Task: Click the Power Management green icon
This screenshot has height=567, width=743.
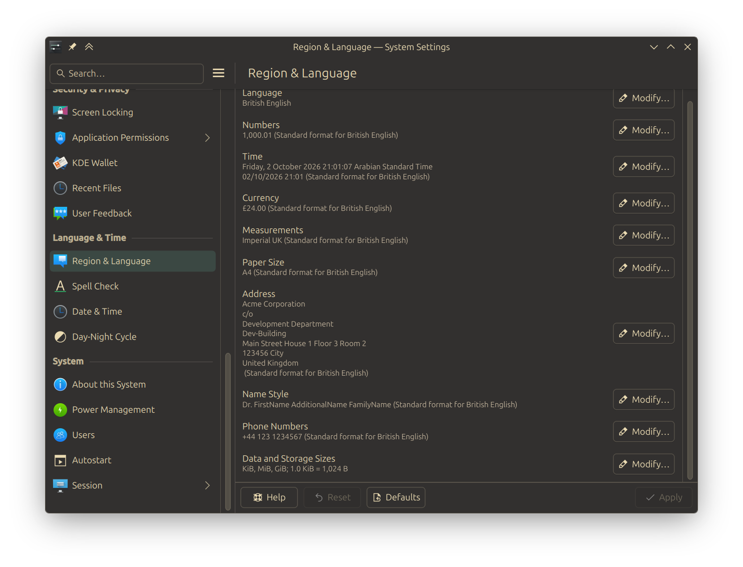Action: (x=60, y=410)
